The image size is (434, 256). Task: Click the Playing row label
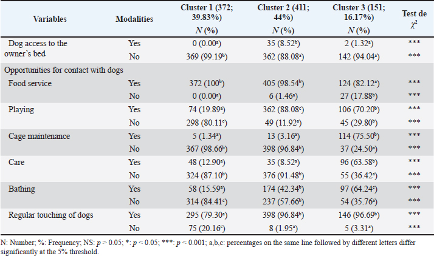point(21,109)
